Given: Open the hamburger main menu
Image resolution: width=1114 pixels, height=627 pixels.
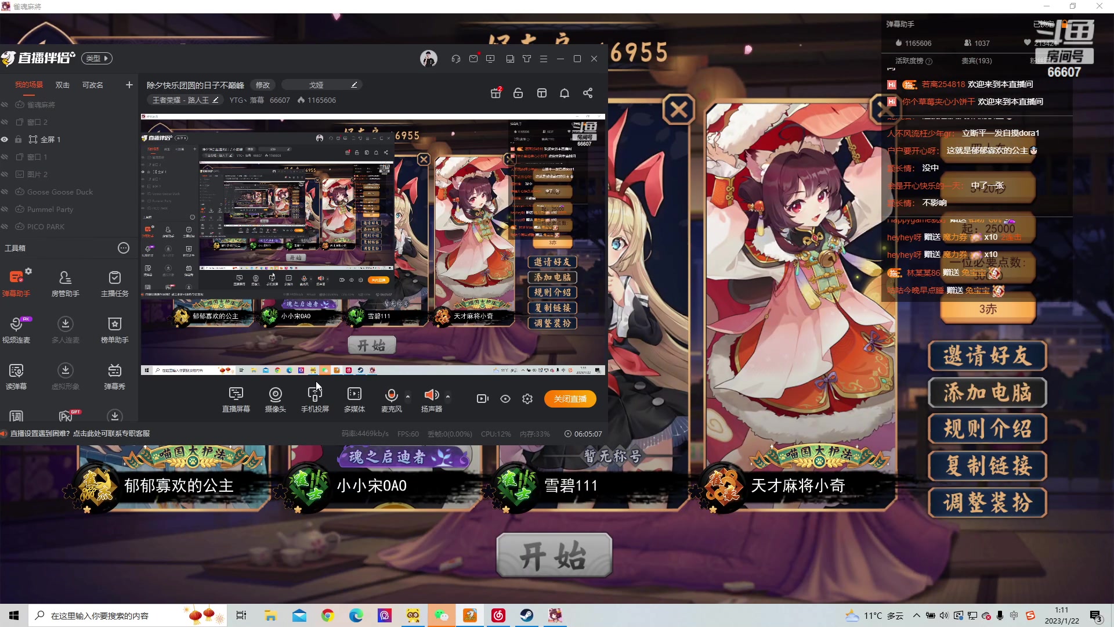Looking at the screenshot, I should 544,59.
